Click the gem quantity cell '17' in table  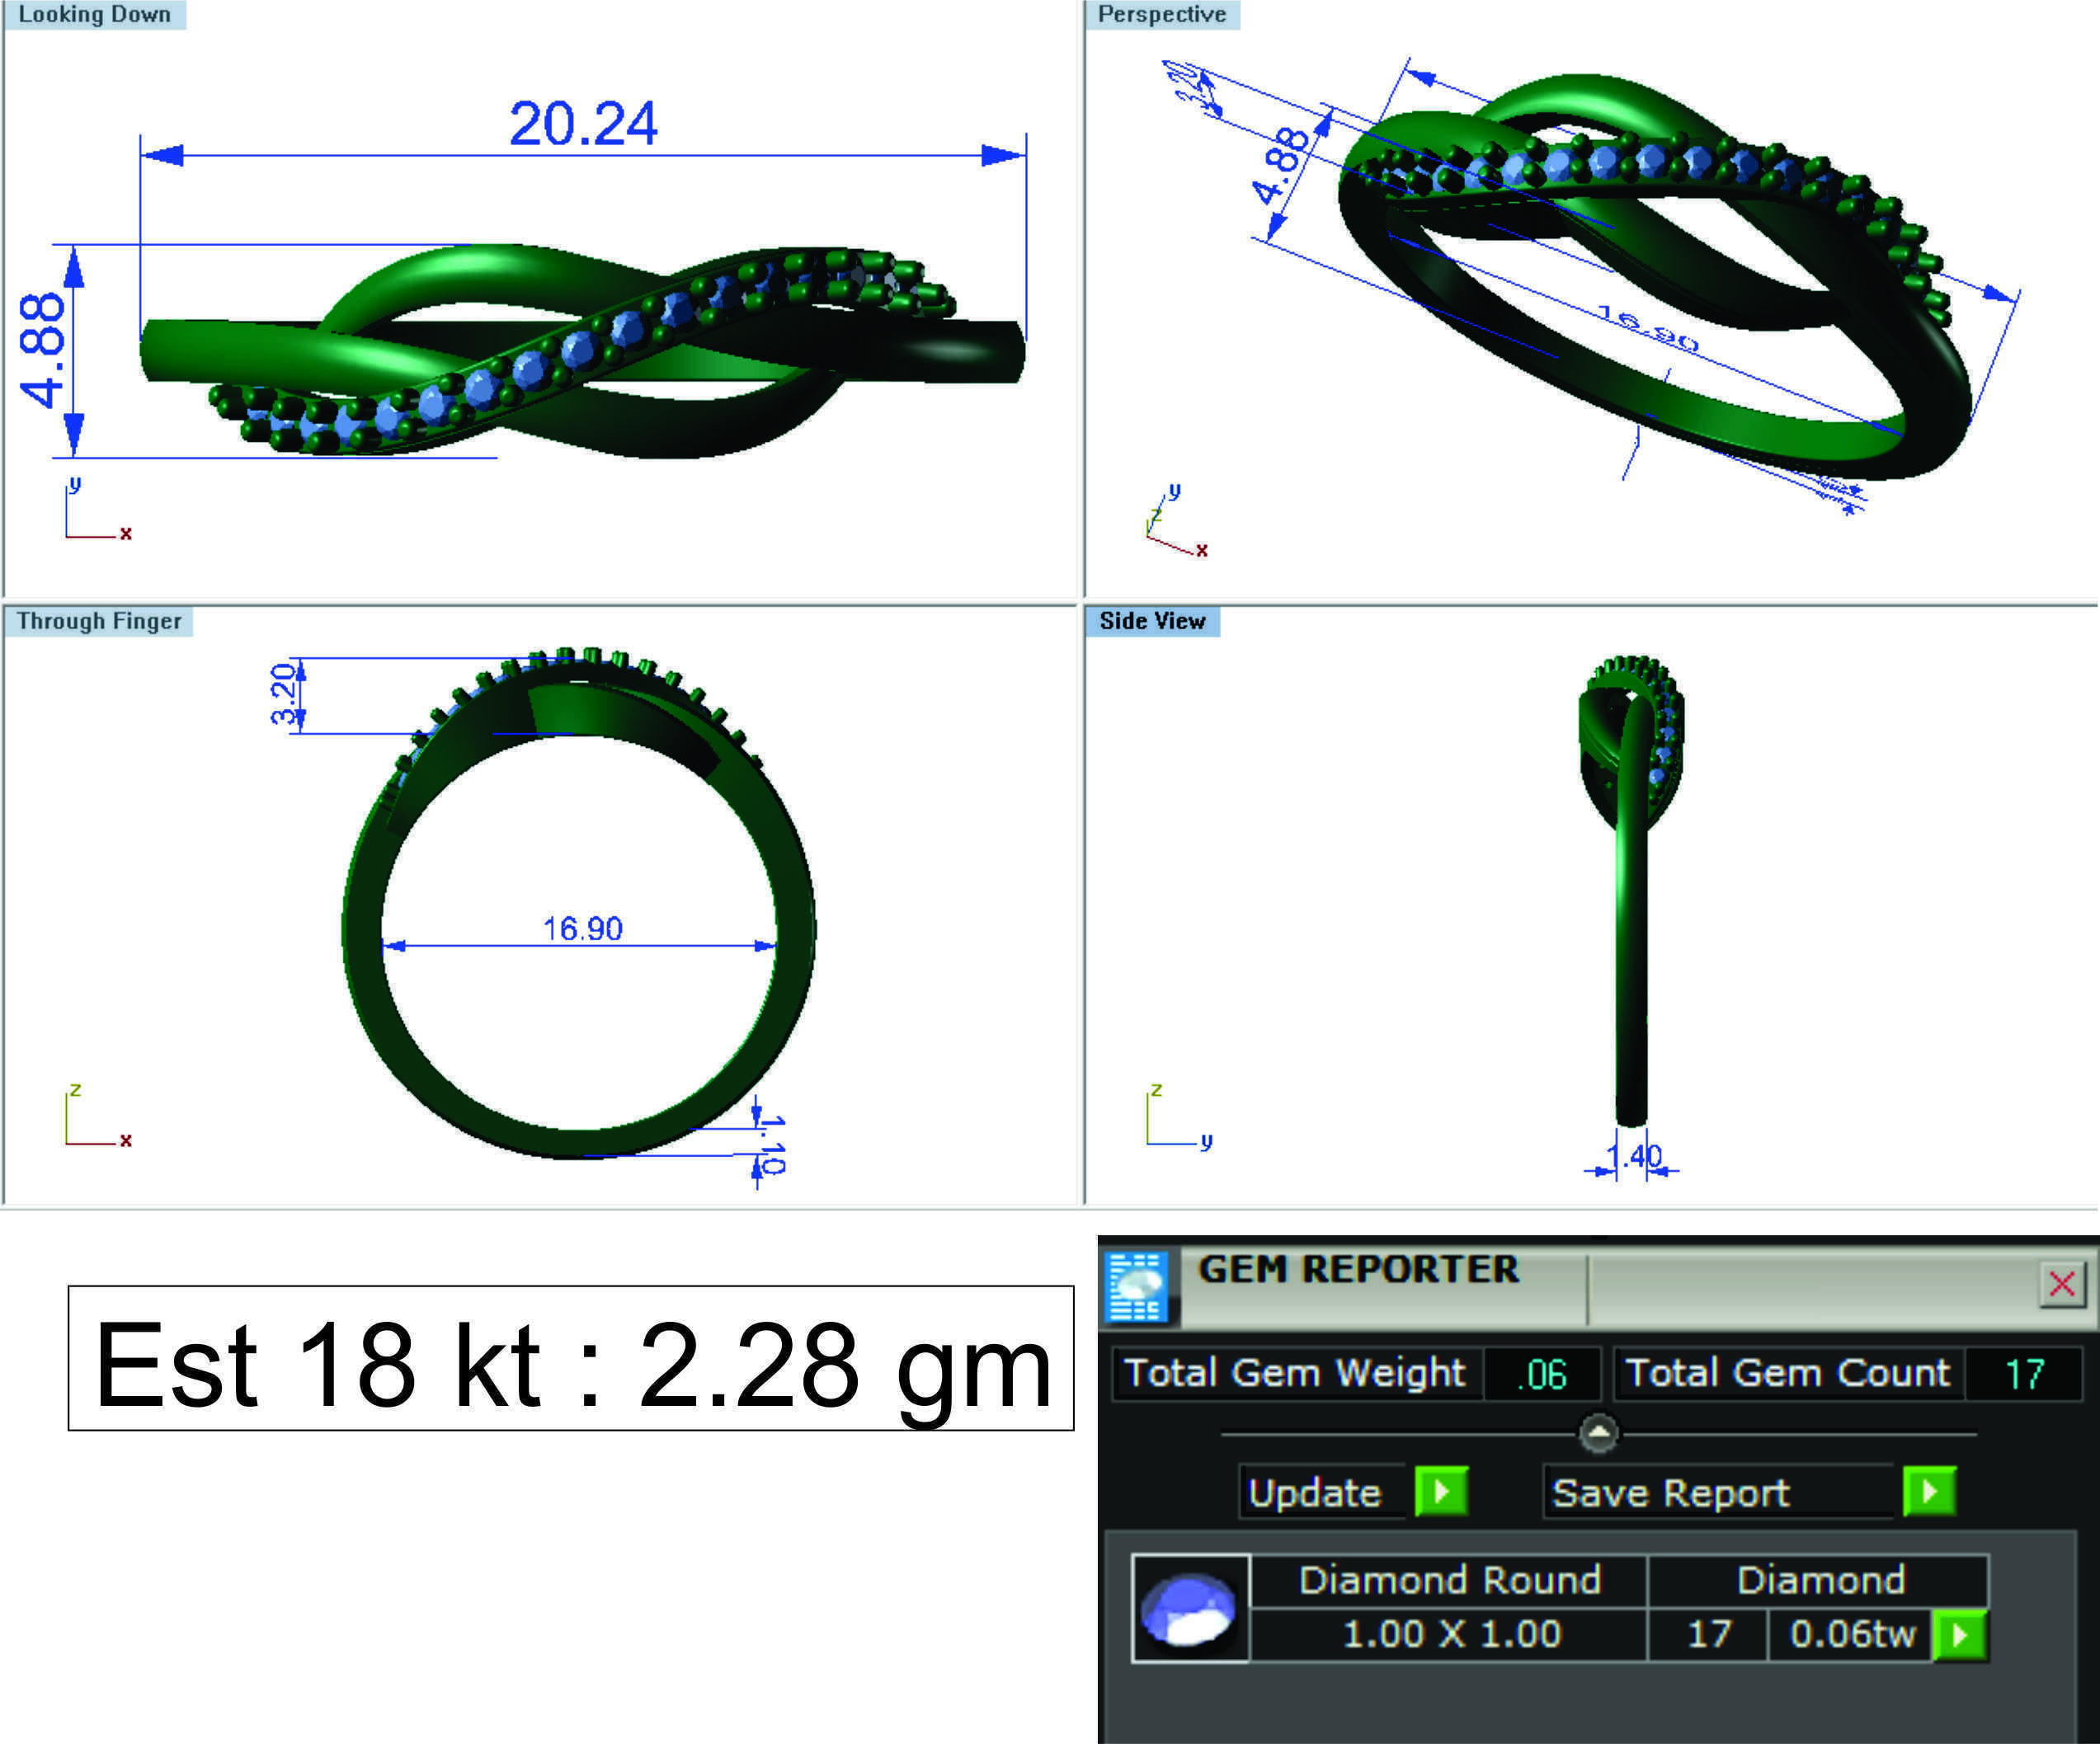click(1708, 1634)
